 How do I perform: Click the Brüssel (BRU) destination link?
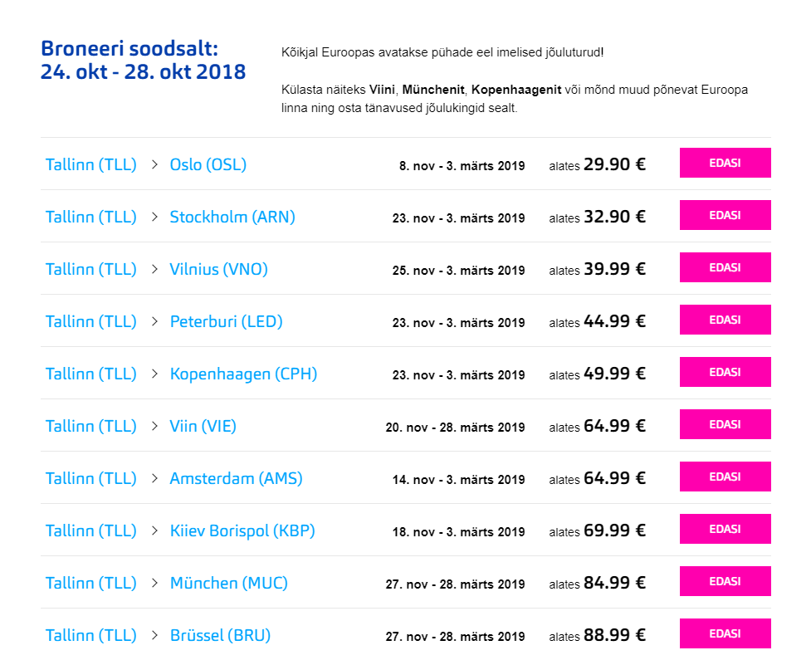220,635
